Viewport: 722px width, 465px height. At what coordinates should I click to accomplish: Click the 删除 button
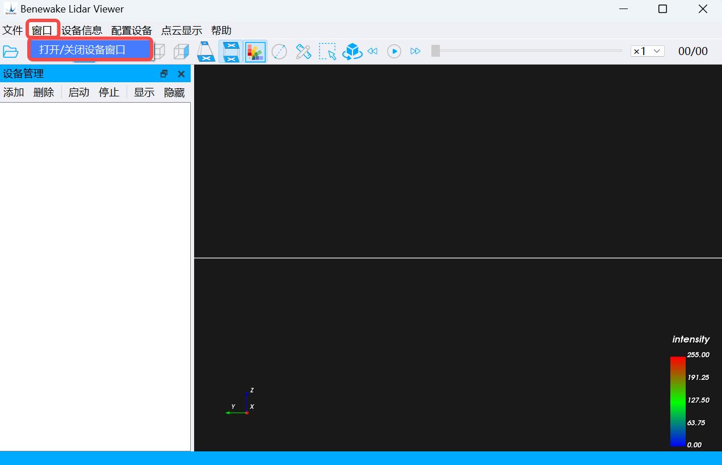pos(44,92)
